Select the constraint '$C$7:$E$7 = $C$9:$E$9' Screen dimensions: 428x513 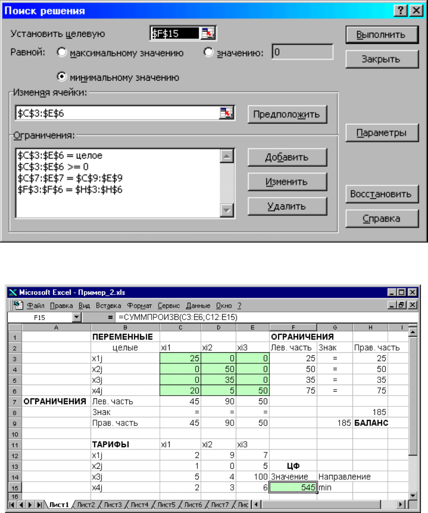tap(70, 178)
